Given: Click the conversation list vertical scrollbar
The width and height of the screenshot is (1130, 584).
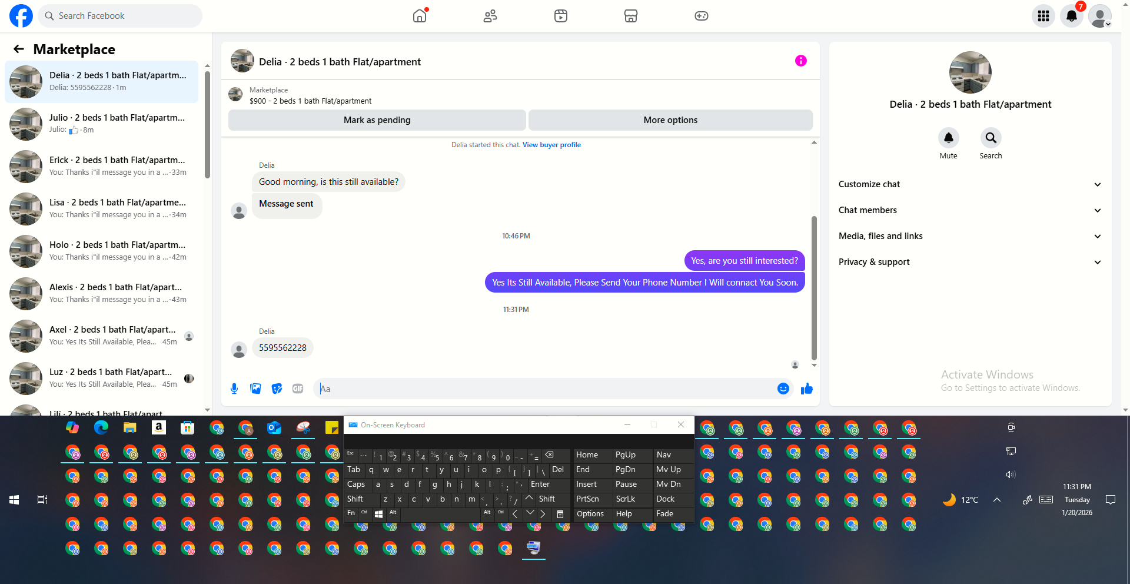Looking at the screenshot, I should [207, 124].
